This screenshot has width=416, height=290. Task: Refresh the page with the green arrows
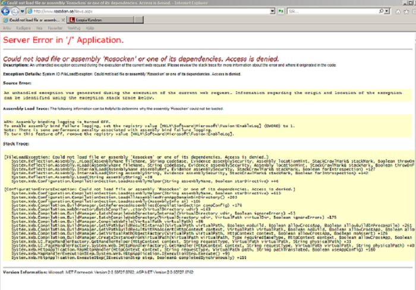[281, 11]
